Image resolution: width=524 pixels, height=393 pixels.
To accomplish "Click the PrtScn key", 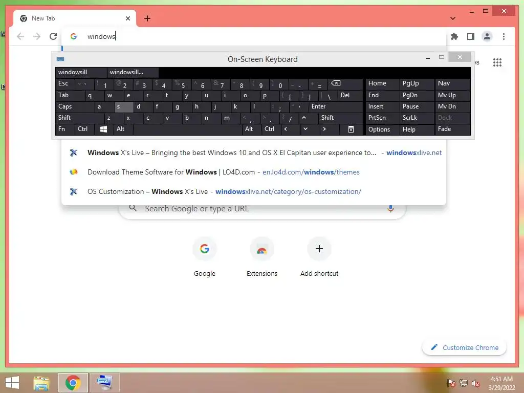I will click(x=383, y=118).
